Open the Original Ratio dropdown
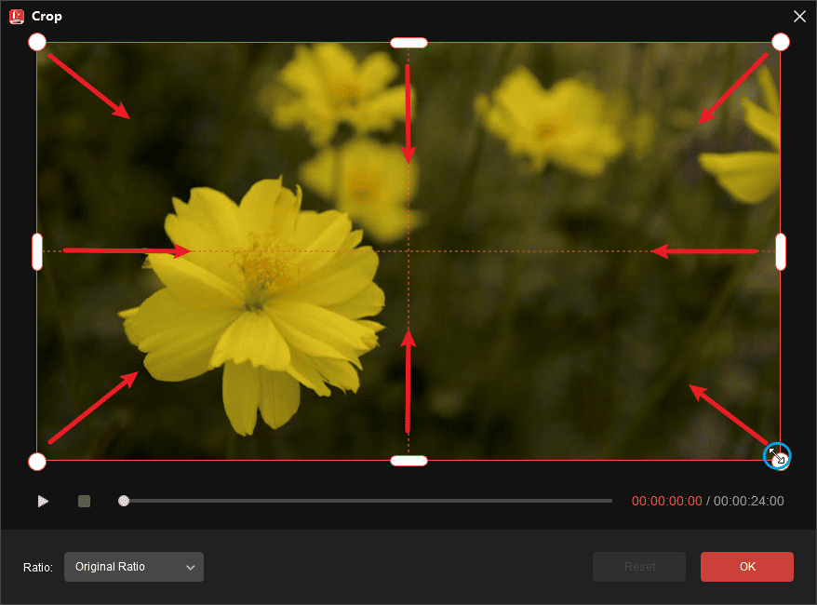 [x=134, y=567]
